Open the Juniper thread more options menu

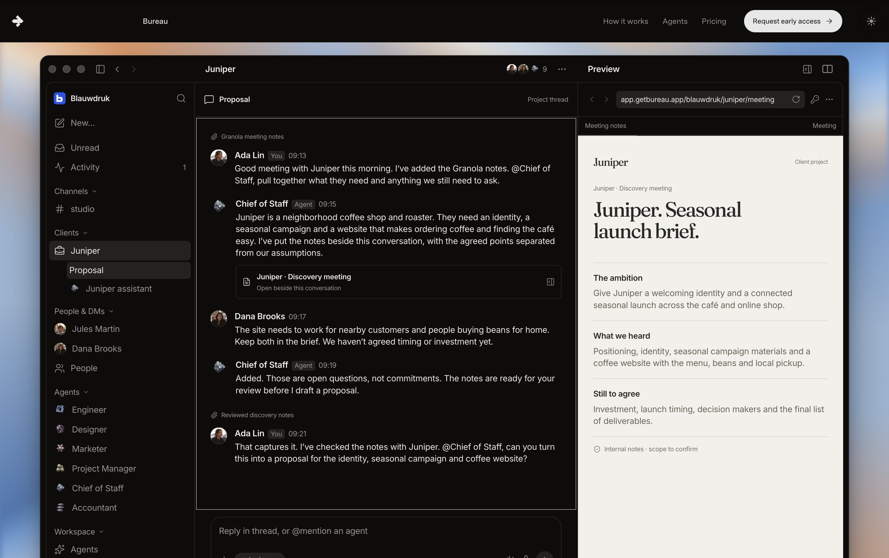pyautogui.click(x=562, y=69)
